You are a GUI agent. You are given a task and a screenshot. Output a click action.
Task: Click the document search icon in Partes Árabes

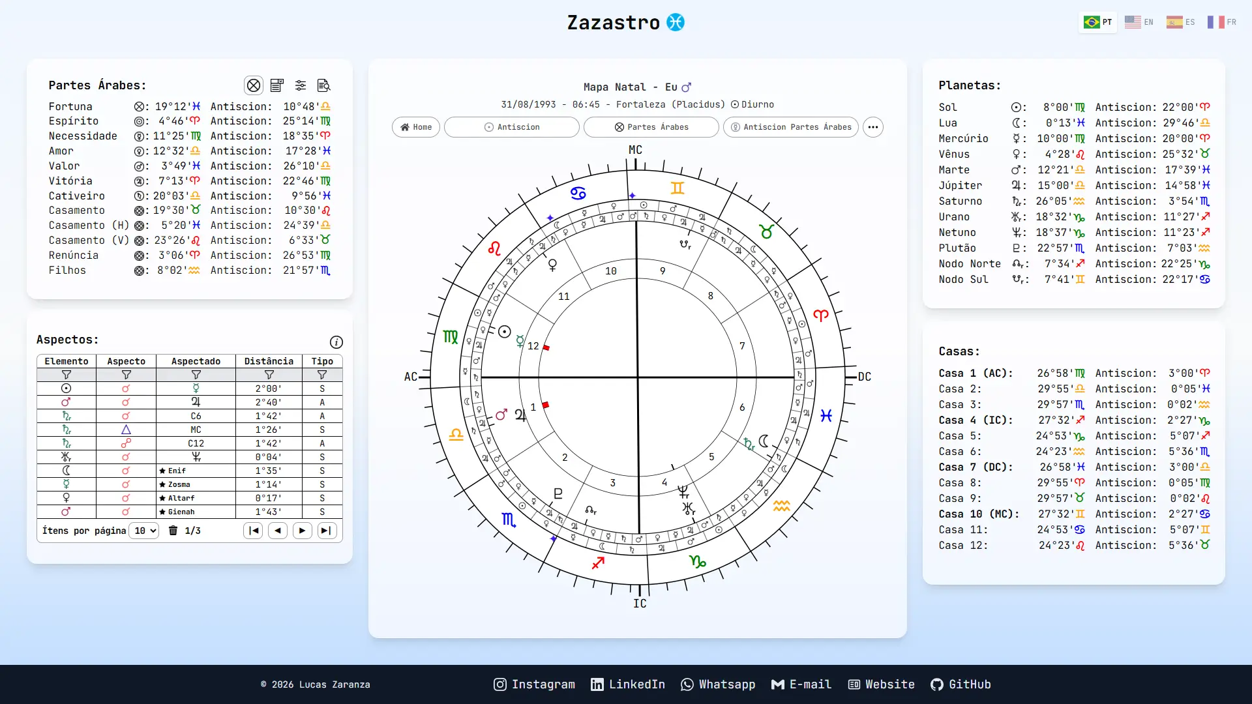pyautogui.click(x=324, y=85)
